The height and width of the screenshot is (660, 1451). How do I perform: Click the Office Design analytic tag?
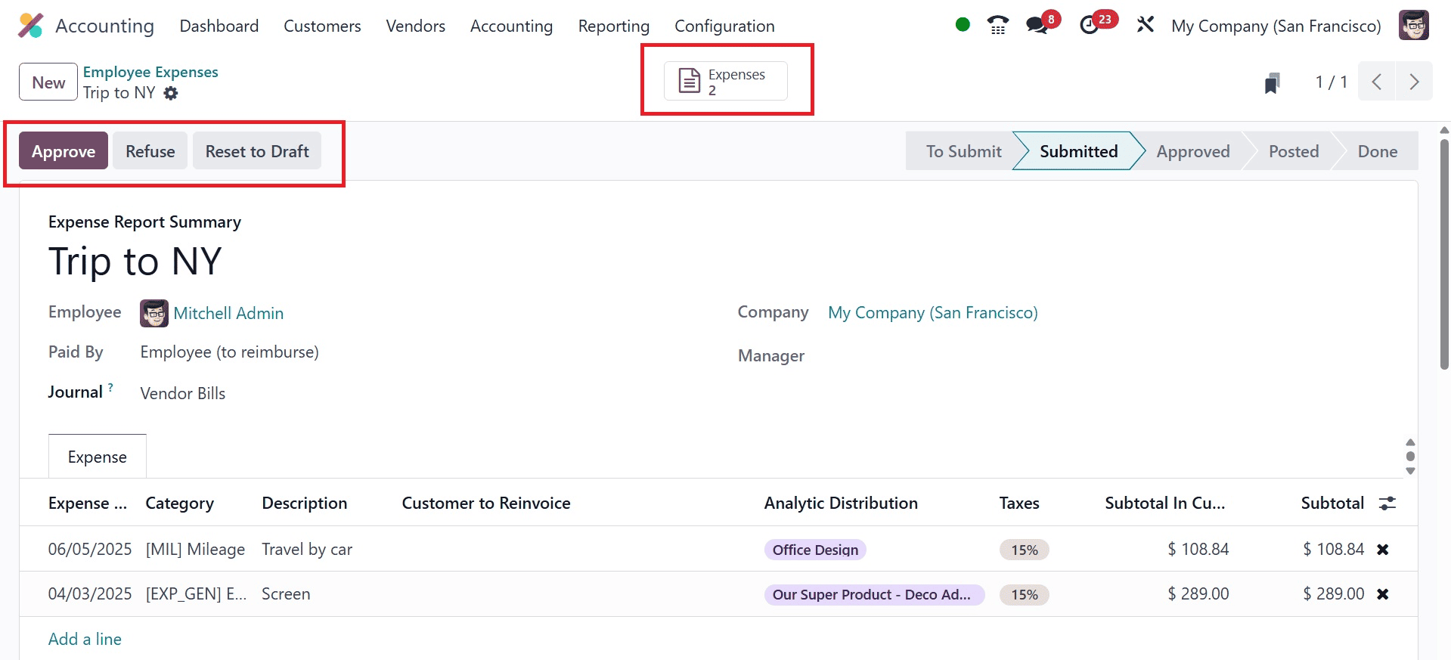pyautogui.click(x=815, y=550)
